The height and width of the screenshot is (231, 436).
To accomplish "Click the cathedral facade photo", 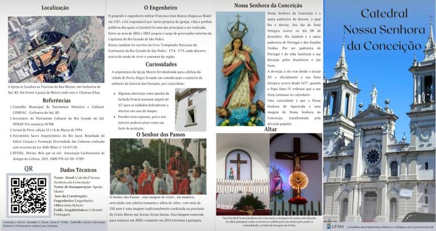I will (x=379, y=142).
